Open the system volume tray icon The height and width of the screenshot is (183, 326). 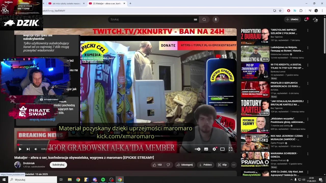point(304,180)
